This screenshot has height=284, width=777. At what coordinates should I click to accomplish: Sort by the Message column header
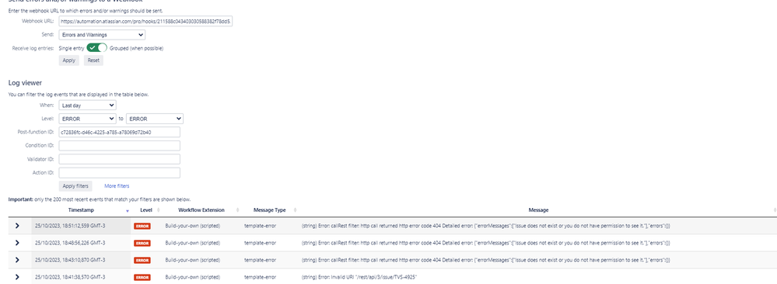point(538,210)
